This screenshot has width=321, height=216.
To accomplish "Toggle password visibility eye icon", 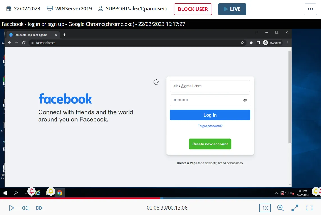I will pos(245,100).
